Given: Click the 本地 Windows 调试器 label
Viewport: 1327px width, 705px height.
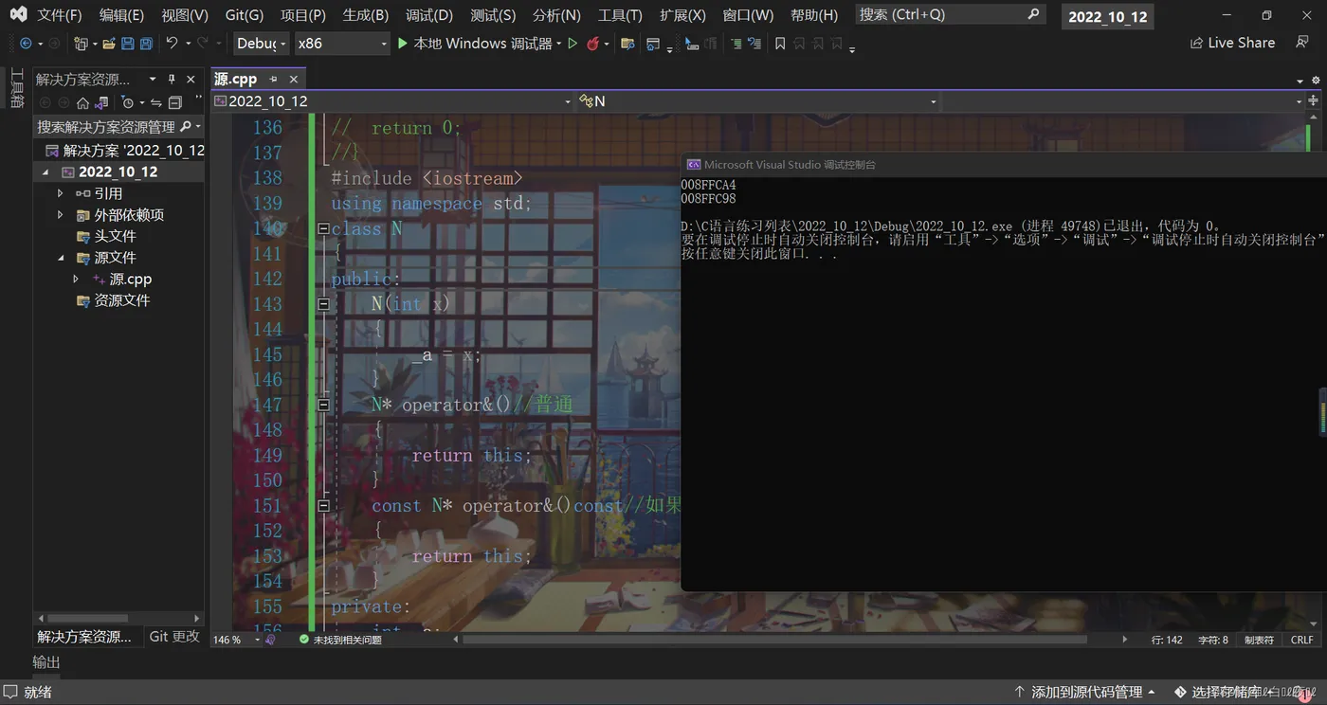Looking at the screenshot, I should coord(482,44).
